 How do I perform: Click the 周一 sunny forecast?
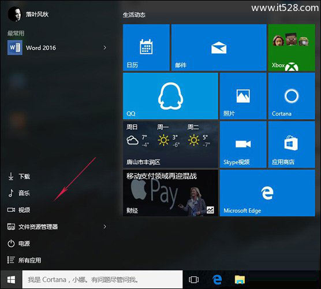tap(168, 136)
